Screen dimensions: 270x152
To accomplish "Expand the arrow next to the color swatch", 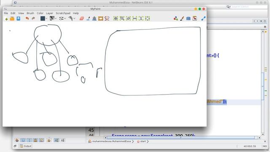I will coord(46,19).
